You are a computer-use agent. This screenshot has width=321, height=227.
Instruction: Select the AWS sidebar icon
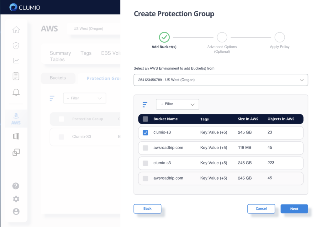pyautogui.click(x=16, y=119)
